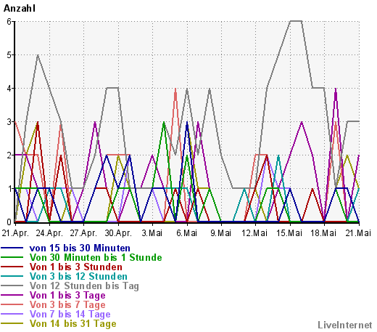Click purple line peak at 4 near 19.Mai
Viewport: 377px width, 332px height.
[336, 89]
